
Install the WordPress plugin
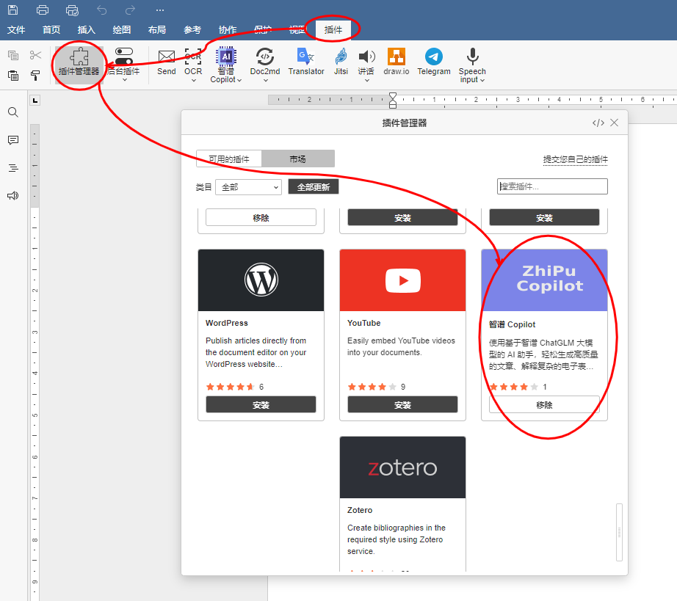(x=261, y=404)
